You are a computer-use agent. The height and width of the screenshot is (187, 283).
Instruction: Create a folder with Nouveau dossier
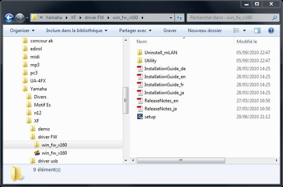click(x=205, y=31)
